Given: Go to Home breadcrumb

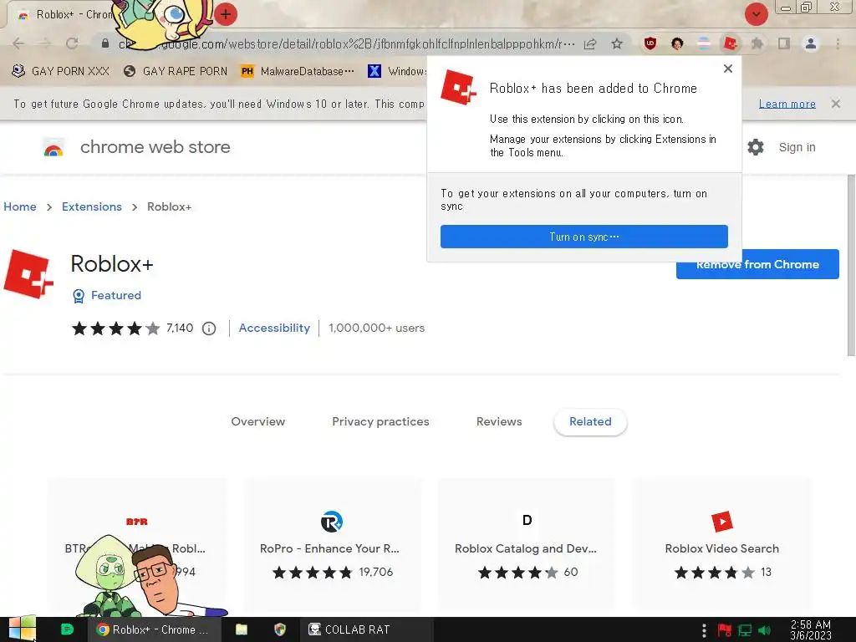Looking at the screenshot, I should click(x=20, y=207).
